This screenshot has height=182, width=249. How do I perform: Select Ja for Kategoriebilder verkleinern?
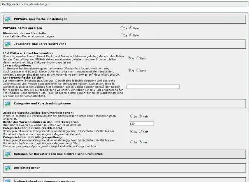click(x=132, y=131)
